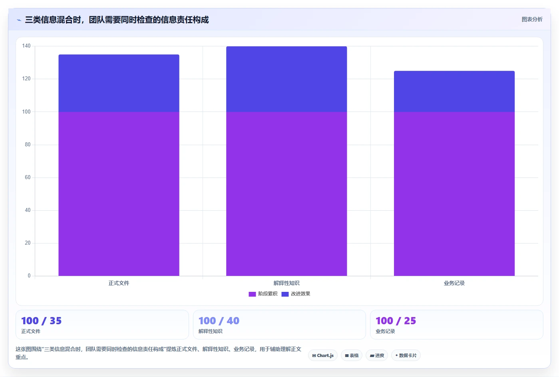Click the 业务记录 x-axis label
This screenshot has width=559, height=377.
pos(454,283)
